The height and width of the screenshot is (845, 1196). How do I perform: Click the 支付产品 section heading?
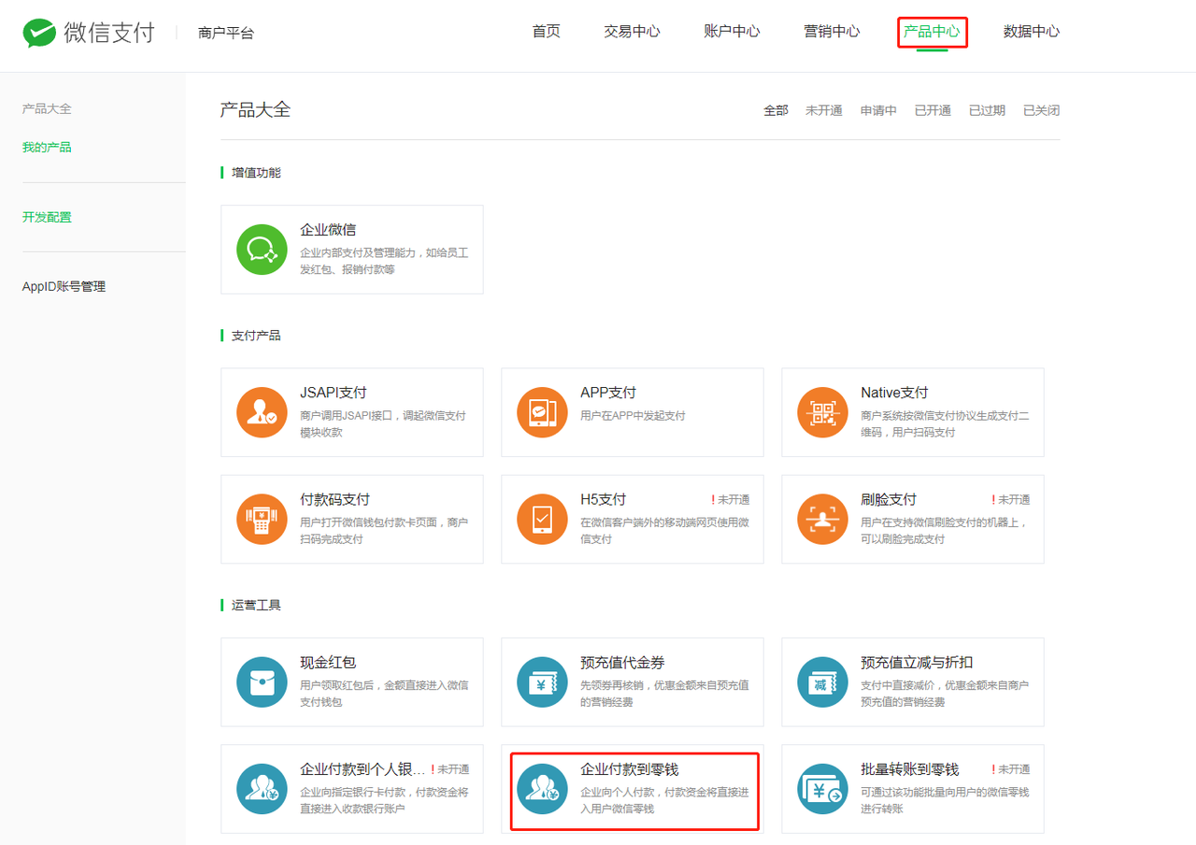coord(256,336)
